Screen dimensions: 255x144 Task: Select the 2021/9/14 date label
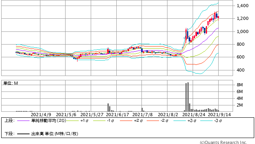219,115
